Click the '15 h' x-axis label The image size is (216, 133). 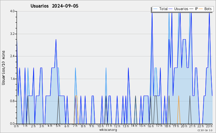pyautogui.click(x=142, y=126)
